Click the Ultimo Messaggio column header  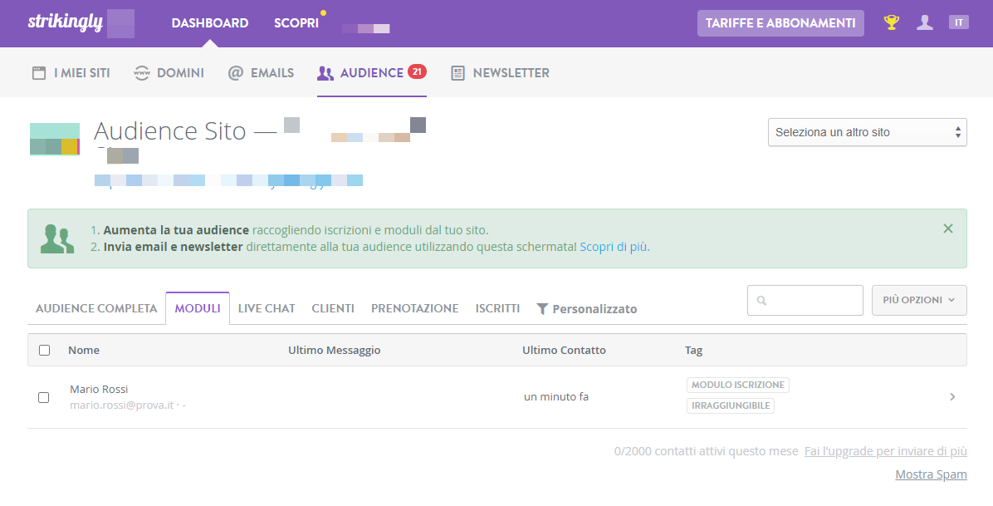[335, 350]
